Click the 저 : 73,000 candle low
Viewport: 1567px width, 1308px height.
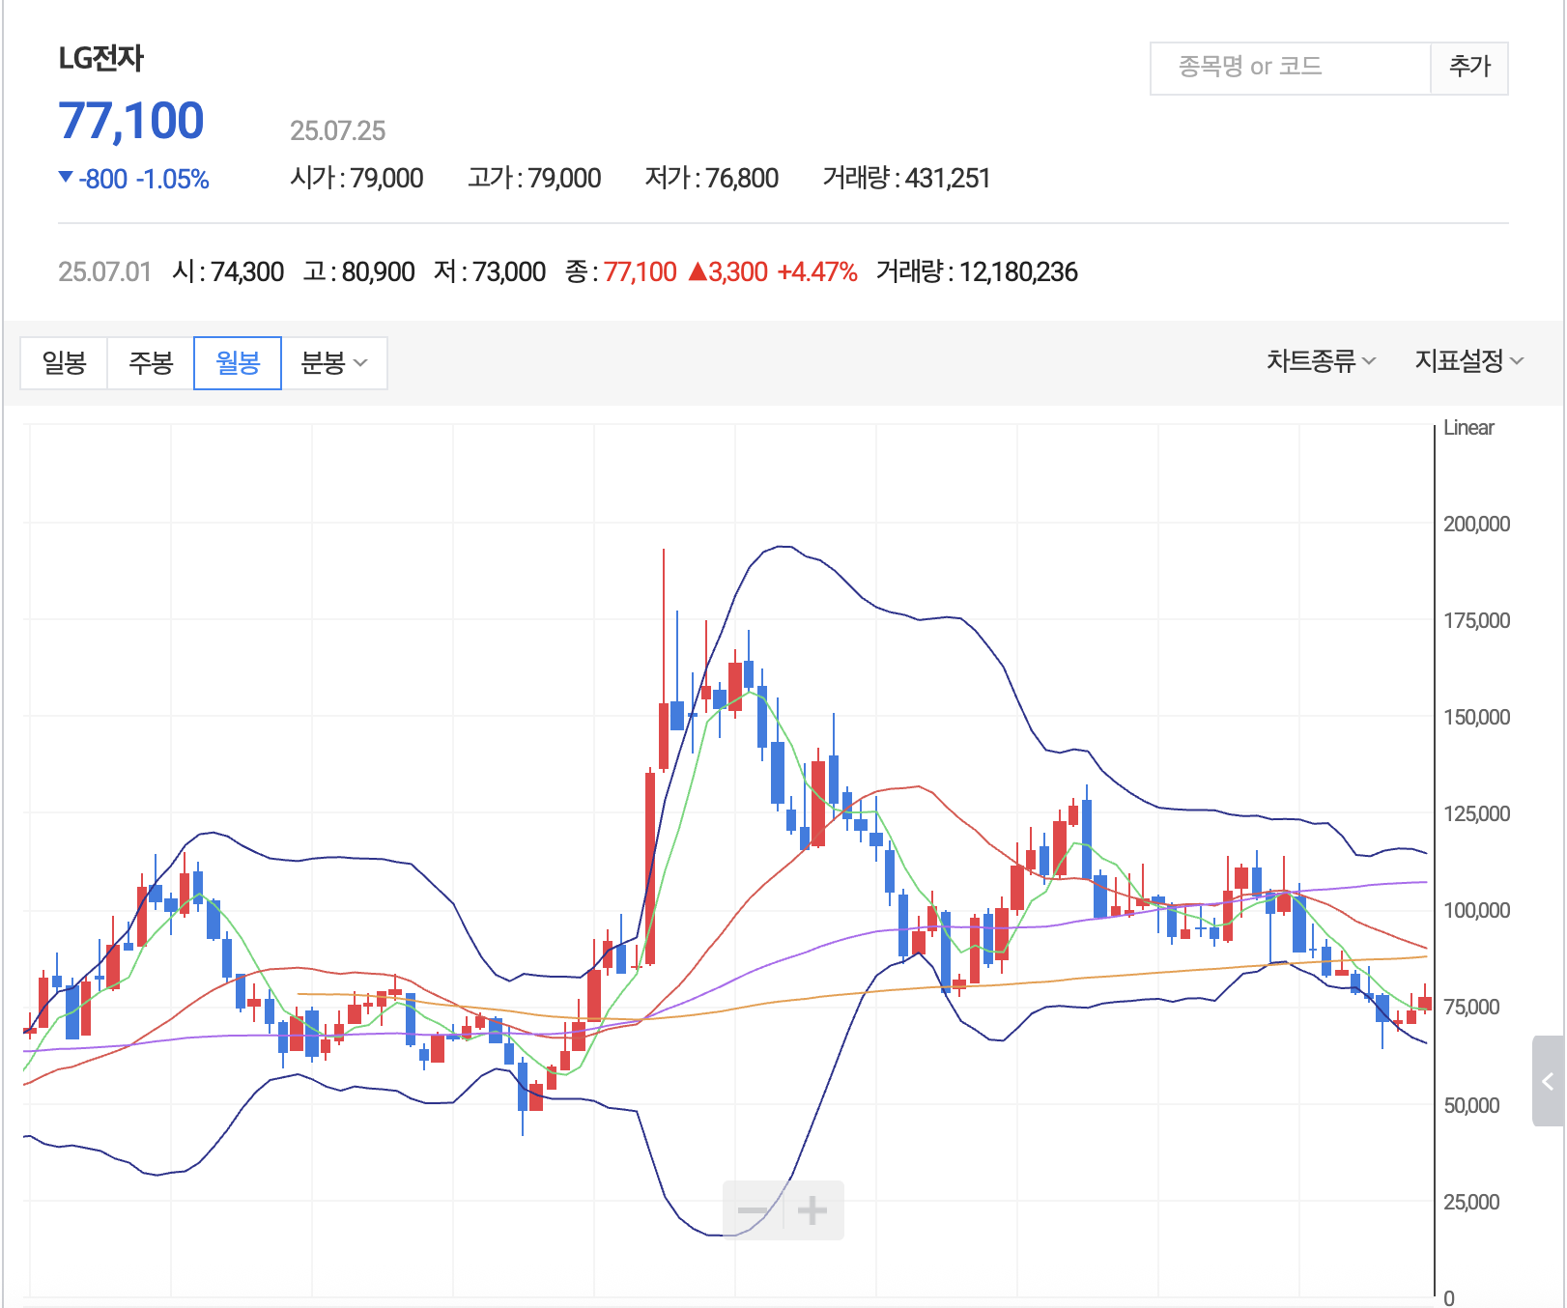(490, 272)
